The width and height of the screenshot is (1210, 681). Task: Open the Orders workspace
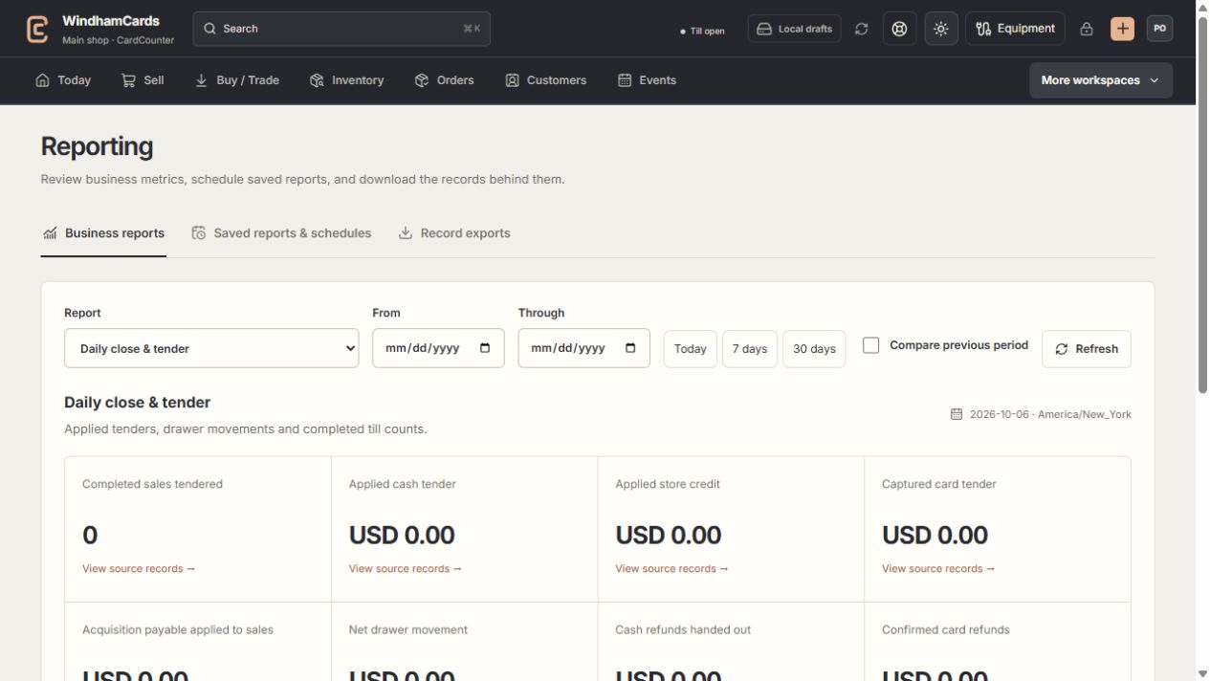445,80
